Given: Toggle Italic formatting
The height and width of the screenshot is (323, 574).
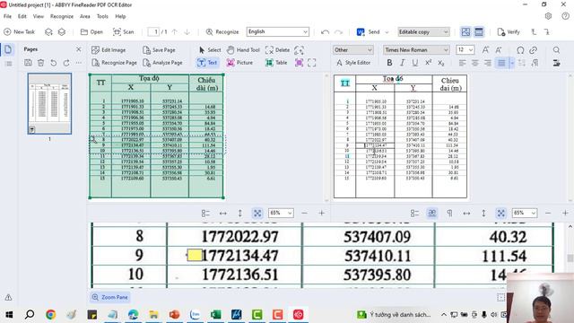Looking at the screenshot, I should tap(403, 63).
